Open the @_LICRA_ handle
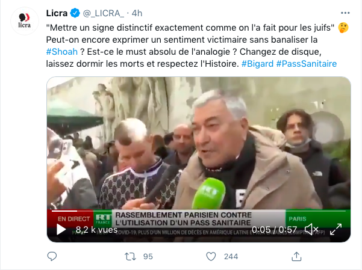The image size is (362, 270). pos(104,13)
